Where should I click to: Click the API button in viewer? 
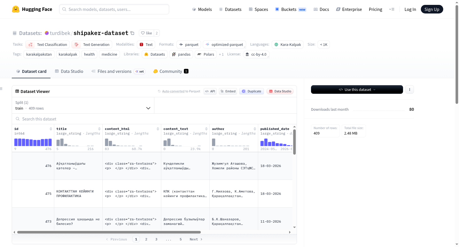[210, 91]
